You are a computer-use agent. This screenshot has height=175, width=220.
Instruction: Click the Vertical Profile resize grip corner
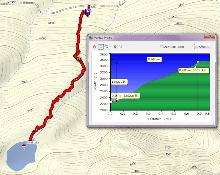click(213, 124)
